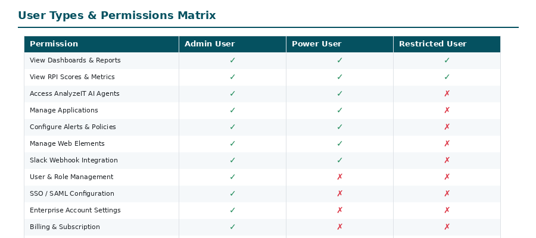Select the "Manage Web Elements" row label

point(67,143)
